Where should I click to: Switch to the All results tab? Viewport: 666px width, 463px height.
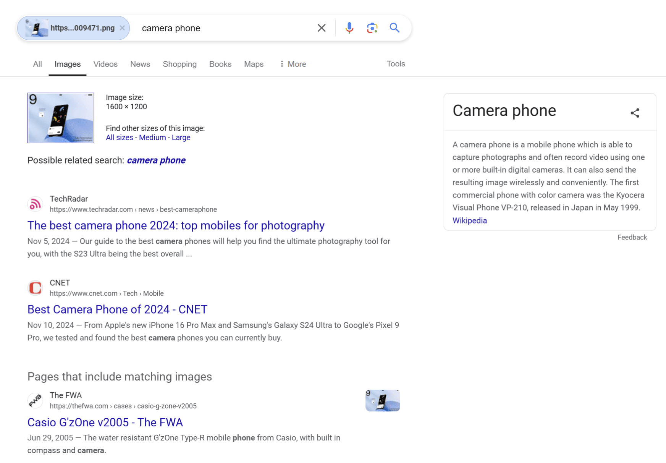click(x=37, y=64)
